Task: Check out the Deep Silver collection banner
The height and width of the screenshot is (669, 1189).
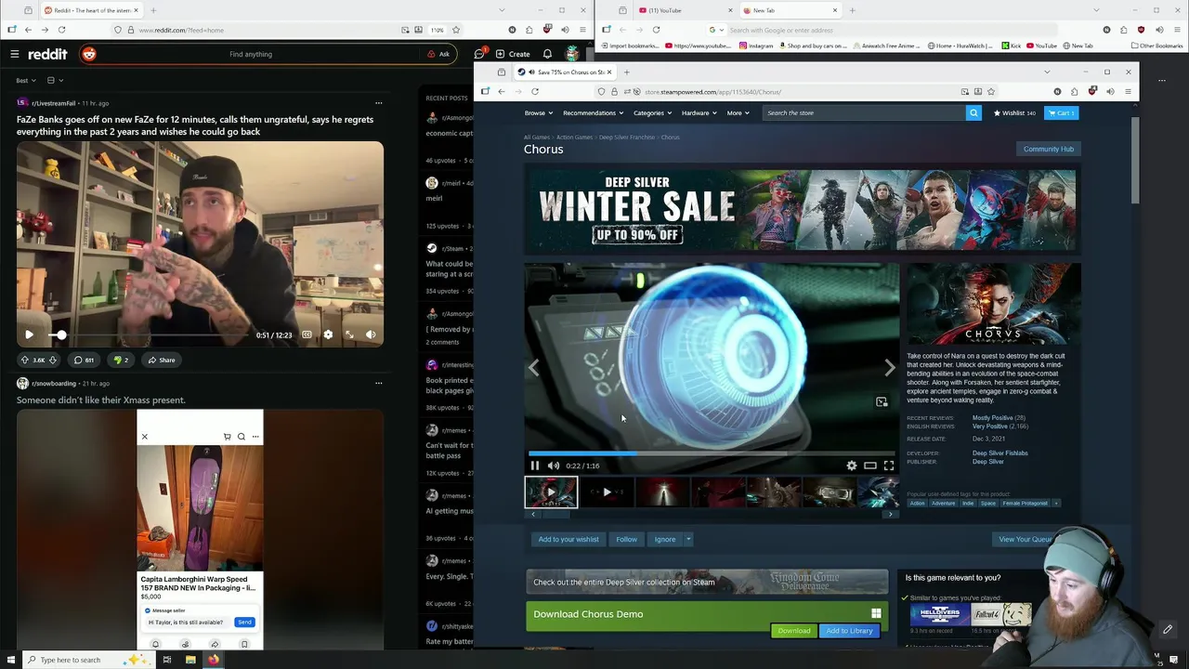Action: (707, 583)
